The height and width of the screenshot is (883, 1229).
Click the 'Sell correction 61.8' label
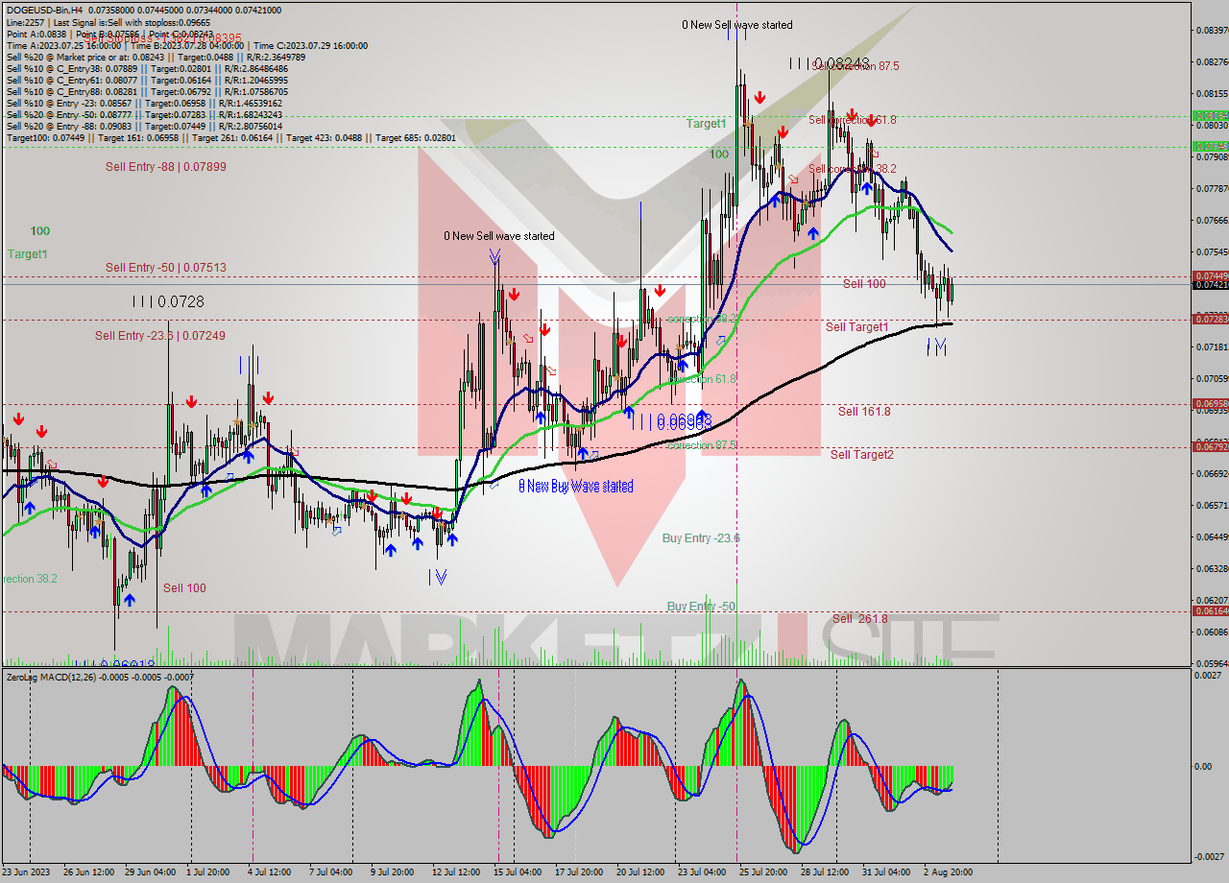click(852, 120)
